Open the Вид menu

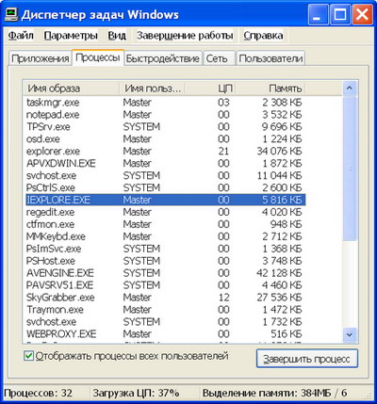tap(117, 36)
